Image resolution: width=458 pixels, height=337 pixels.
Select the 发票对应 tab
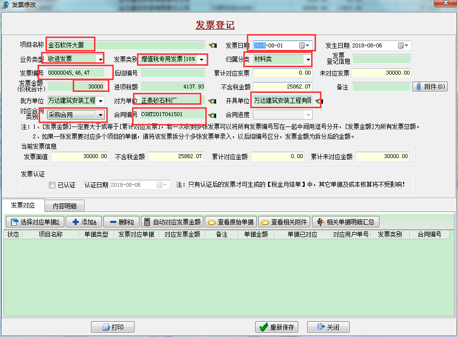coord(23,205)
